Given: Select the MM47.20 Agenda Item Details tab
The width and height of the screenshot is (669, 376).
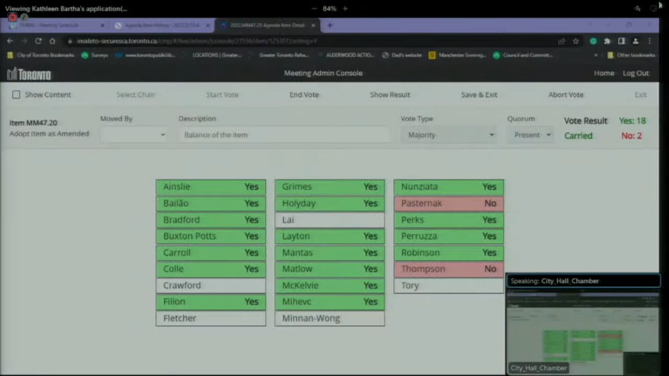Looking at the screenshot, I should point(268,25).
